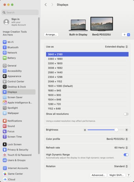Select the 3008 × 1692 resolution

point(87,68)
